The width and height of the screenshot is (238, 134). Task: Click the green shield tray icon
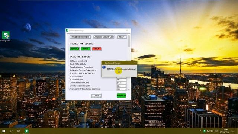[205, 131]
